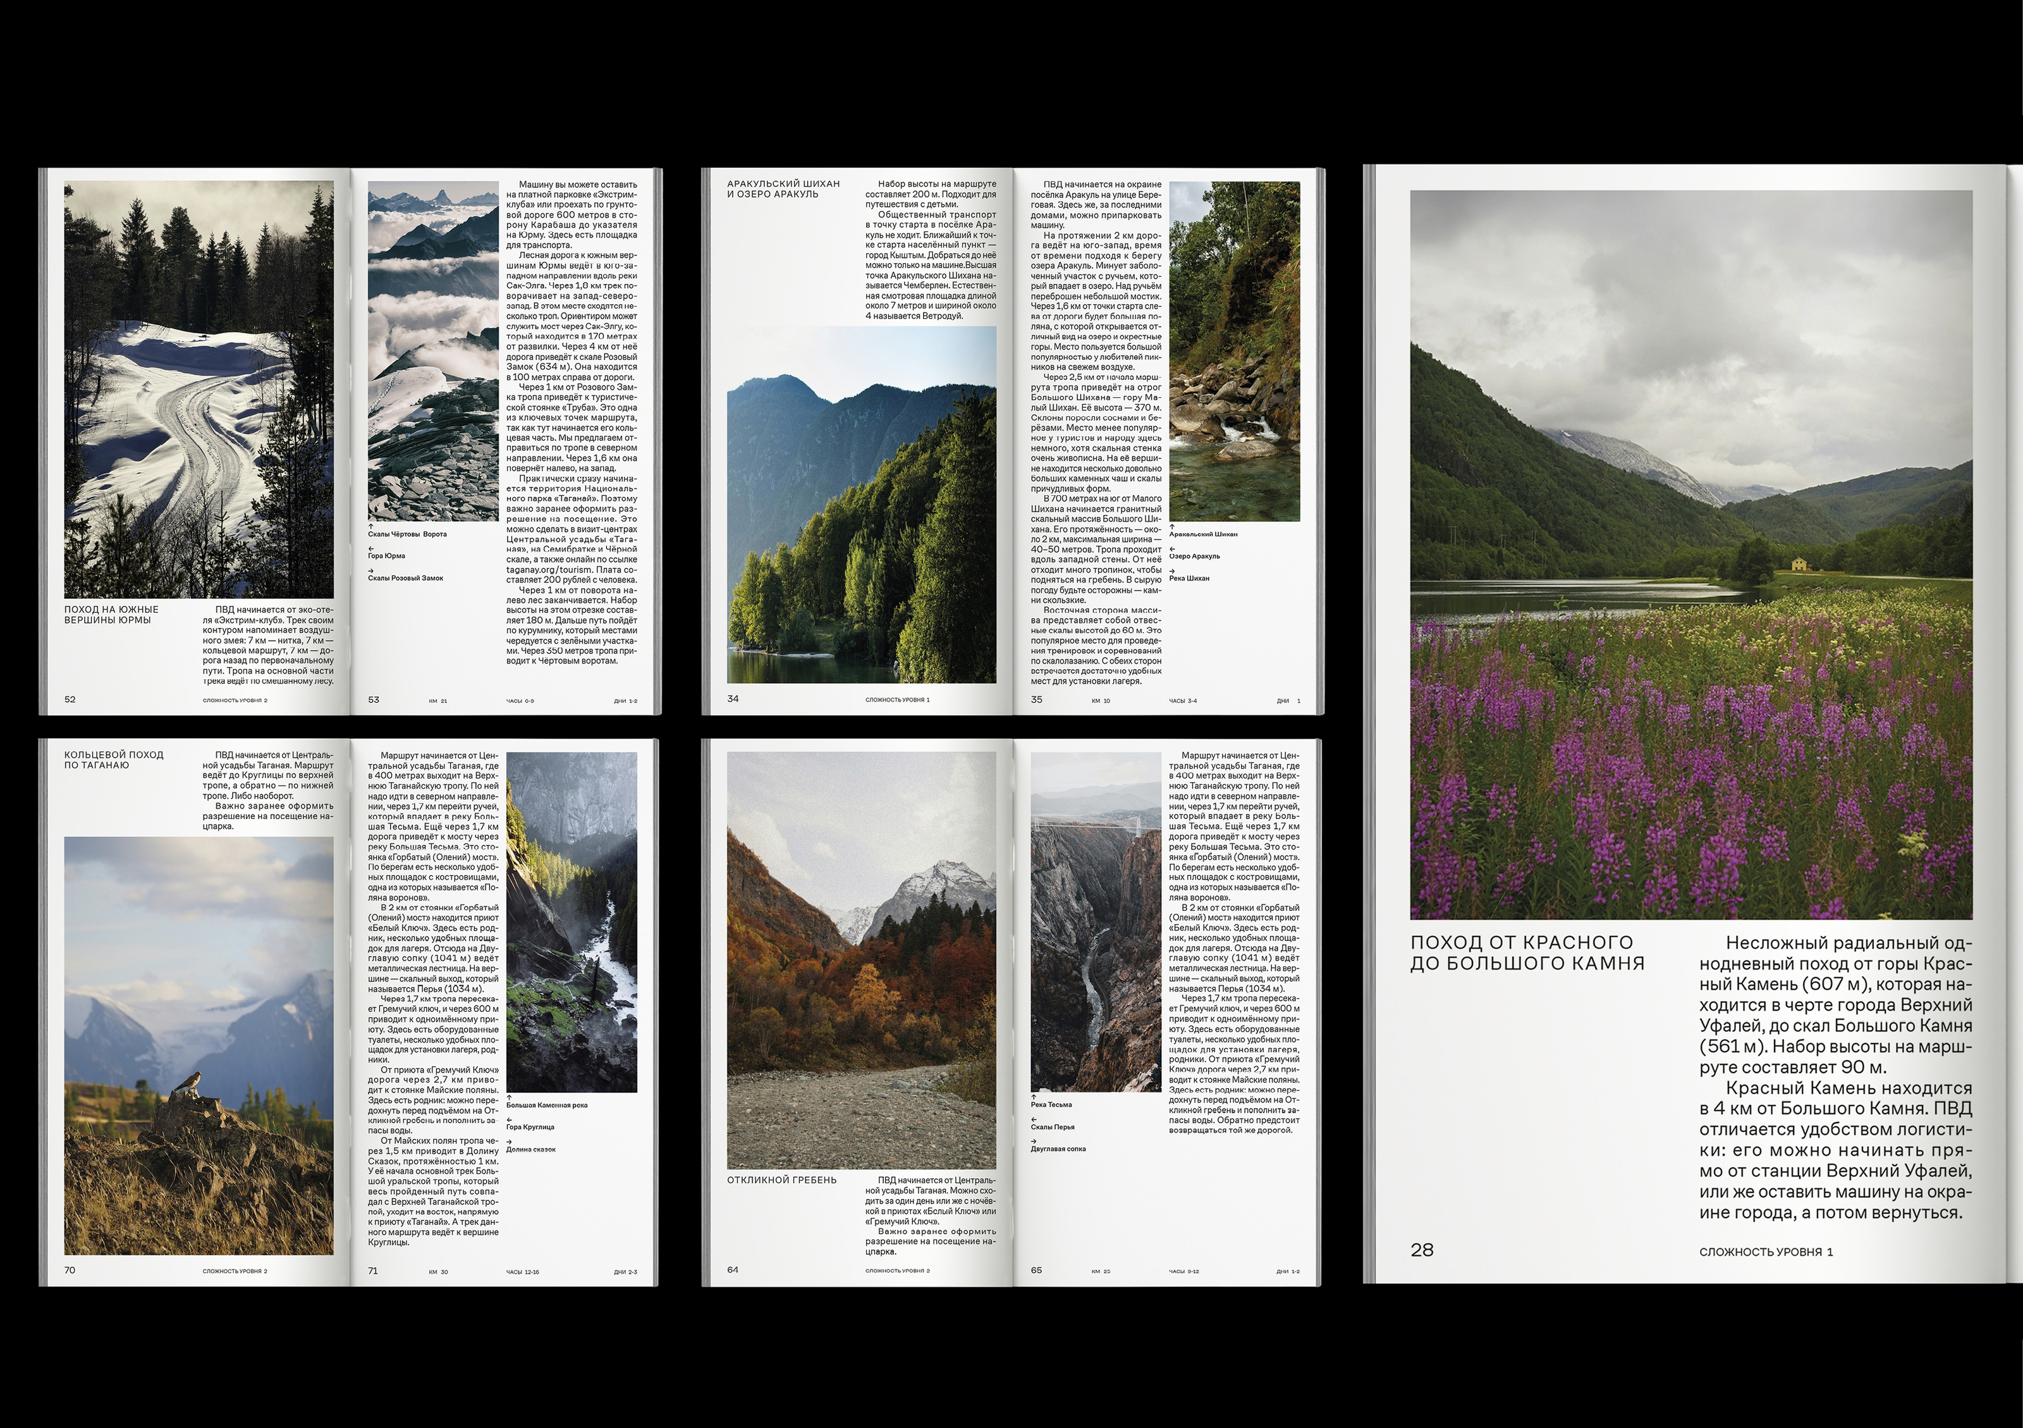Click the mountains above clouds photo

(x=432, y=351)
